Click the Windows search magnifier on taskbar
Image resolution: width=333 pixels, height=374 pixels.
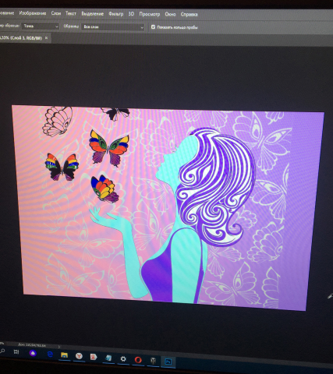point(2,351)
